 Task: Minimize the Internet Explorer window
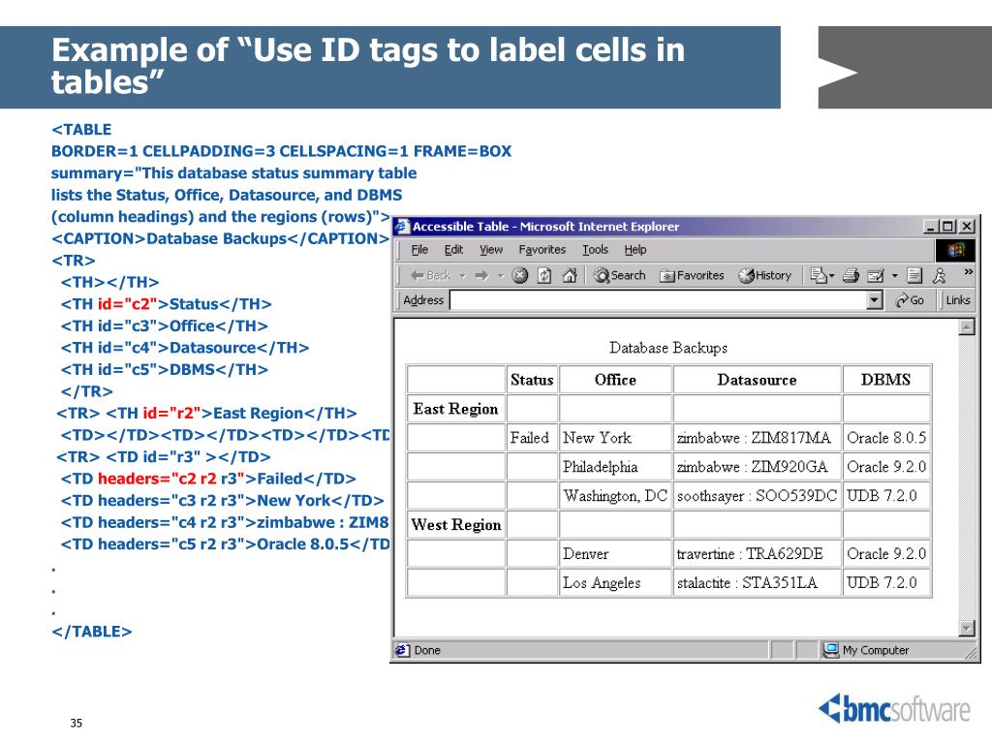(930, 226)
